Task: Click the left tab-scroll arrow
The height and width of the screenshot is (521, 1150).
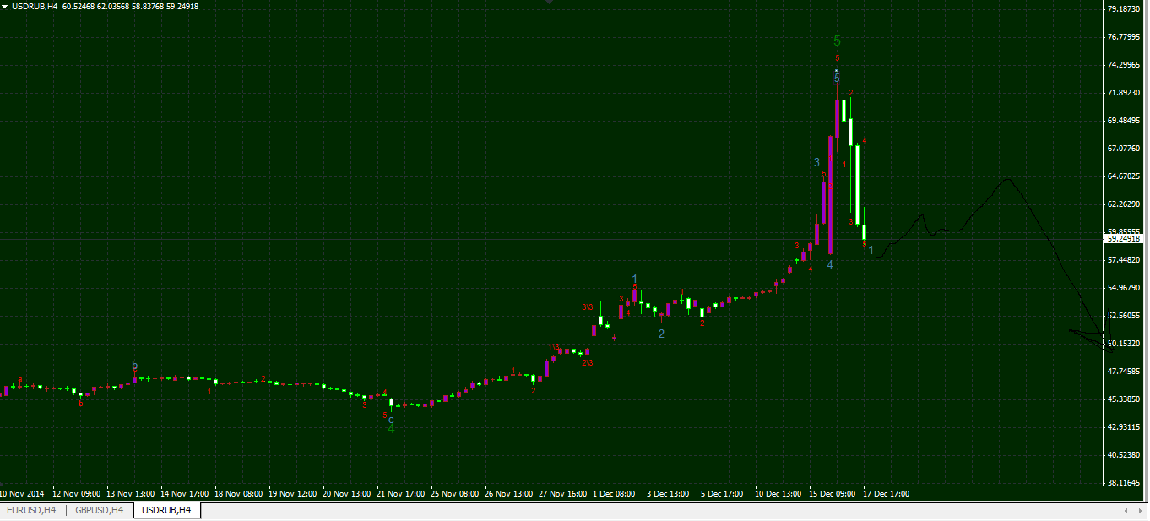Action: pyautogui.click(x=1126, y=511)
